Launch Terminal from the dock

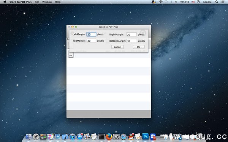point(101,136)
